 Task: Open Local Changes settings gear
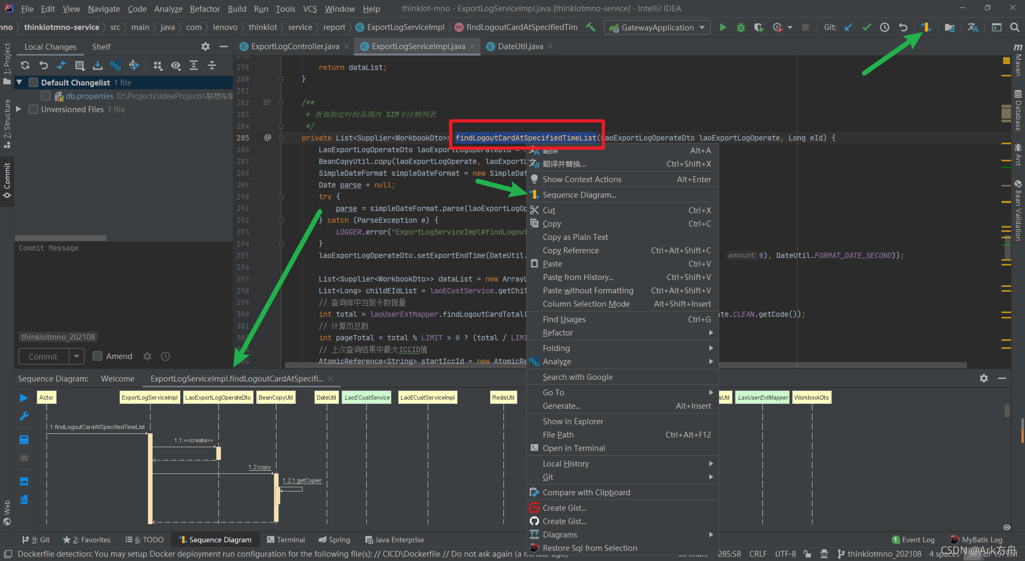tap(206, 47)
